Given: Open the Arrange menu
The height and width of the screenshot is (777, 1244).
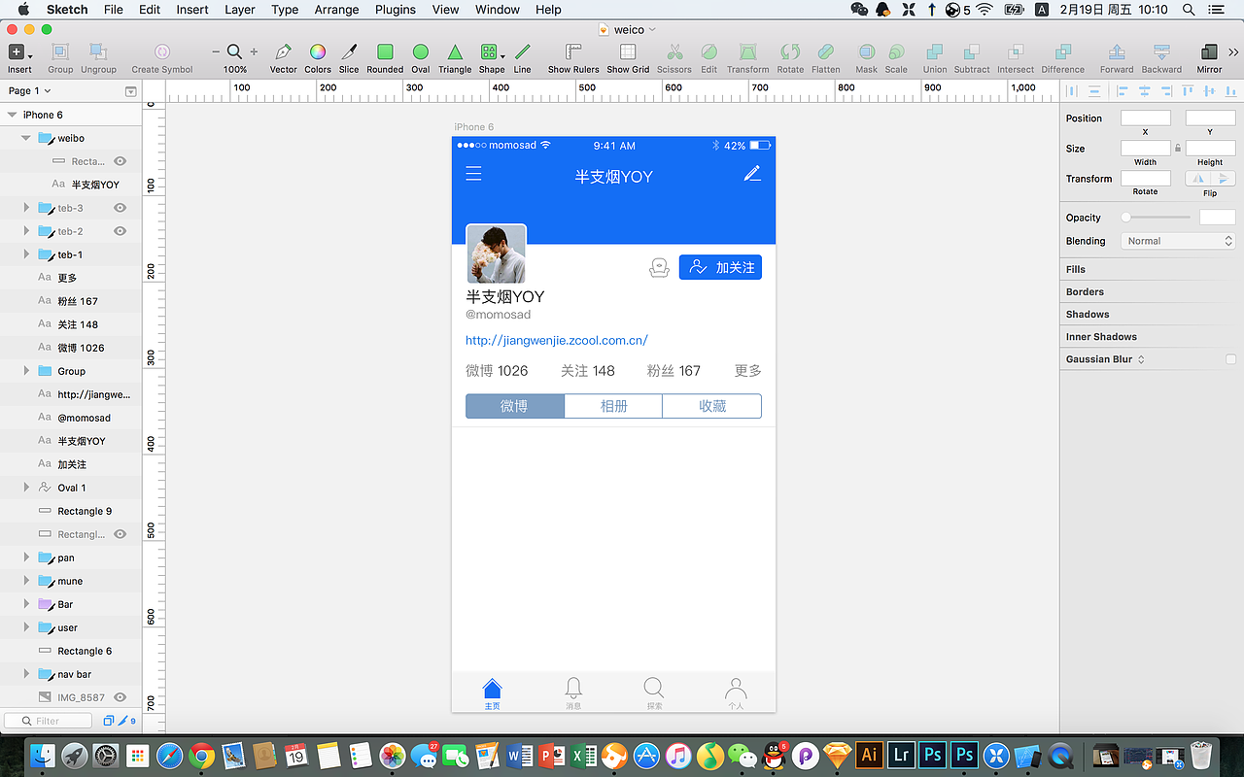Looking at the screenshot, I should tap(336, 10).
